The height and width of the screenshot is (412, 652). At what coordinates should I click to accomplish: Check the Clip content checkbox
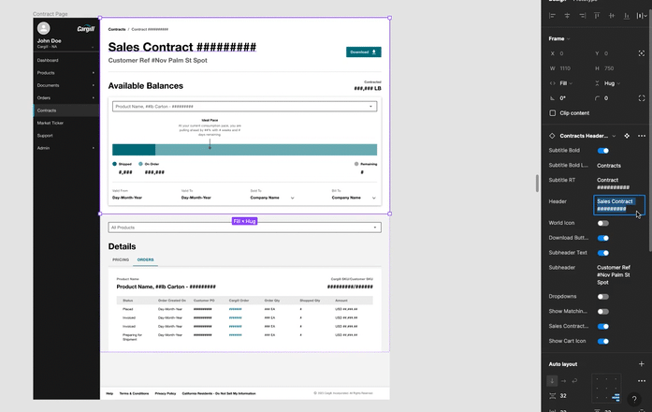point(552,113)
